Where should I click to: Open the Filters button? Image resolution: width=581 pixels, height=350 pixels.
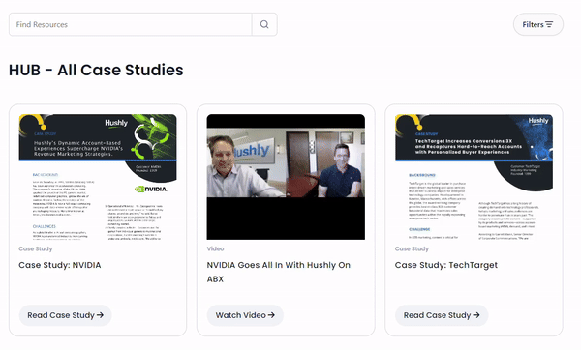538,24
